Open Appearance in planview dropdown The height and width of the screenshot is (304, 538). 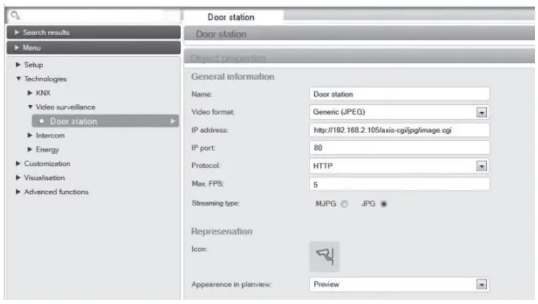pos(481,284)
